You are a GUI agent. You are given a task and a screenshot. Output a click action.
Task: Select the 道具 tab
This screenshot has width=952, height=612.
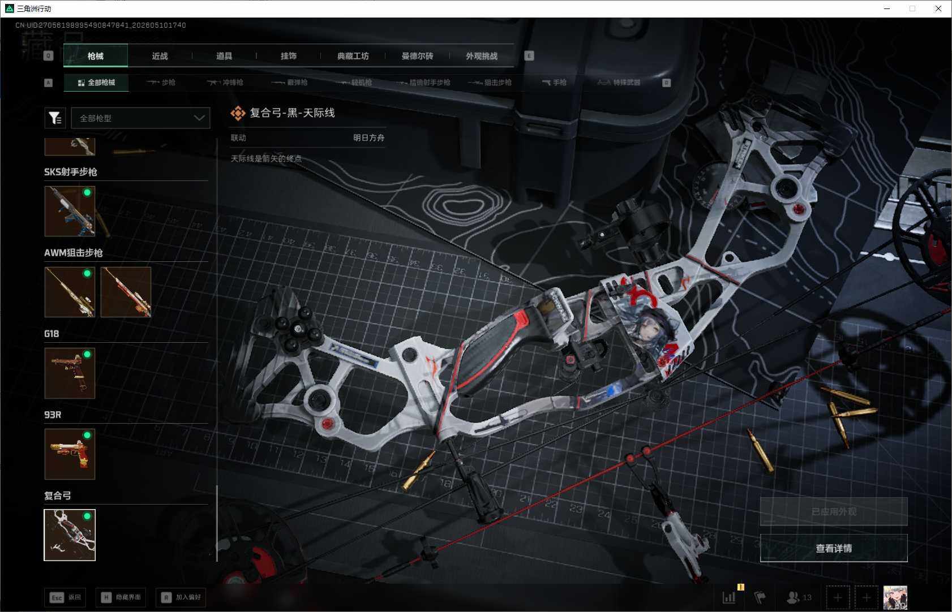[224, 56]
